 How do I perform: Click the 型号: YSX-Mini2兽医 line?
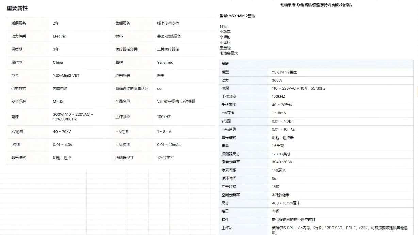click(237, 16)
